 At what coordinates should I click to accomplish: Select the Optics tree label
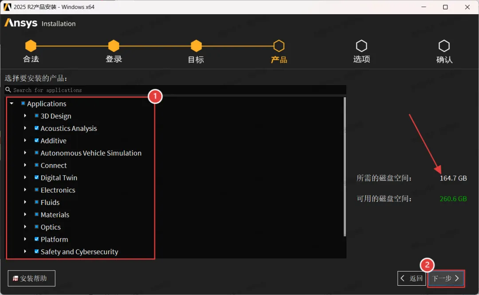51,227
